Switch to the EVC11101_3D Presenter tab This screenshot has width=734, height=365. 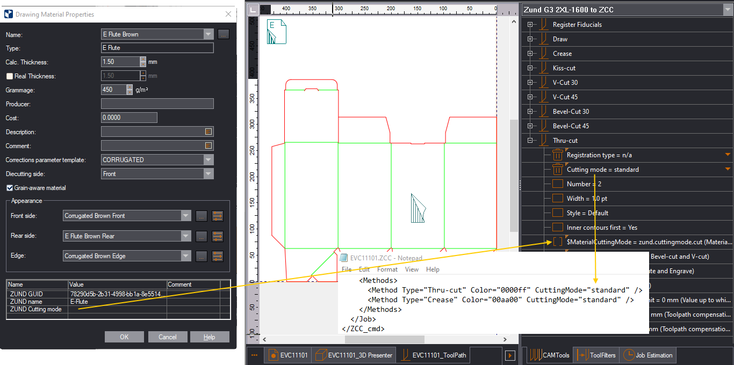tap(355, 355)
